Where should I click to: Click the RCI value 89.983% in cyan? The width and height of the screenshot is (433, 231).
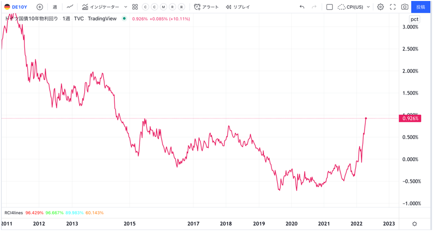74,213
